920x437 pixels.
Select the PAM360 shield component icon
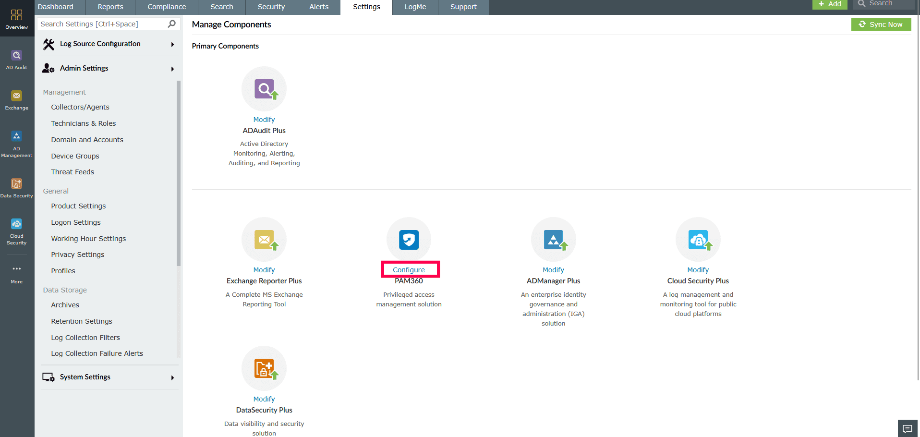(x=409, y=239)
